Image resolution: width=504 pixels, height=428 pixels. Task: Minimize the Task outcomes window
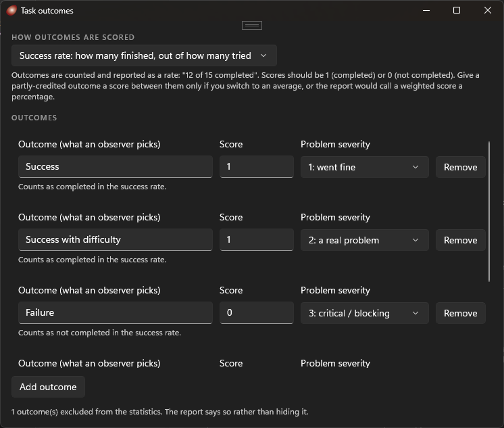[x=426, y=11]
